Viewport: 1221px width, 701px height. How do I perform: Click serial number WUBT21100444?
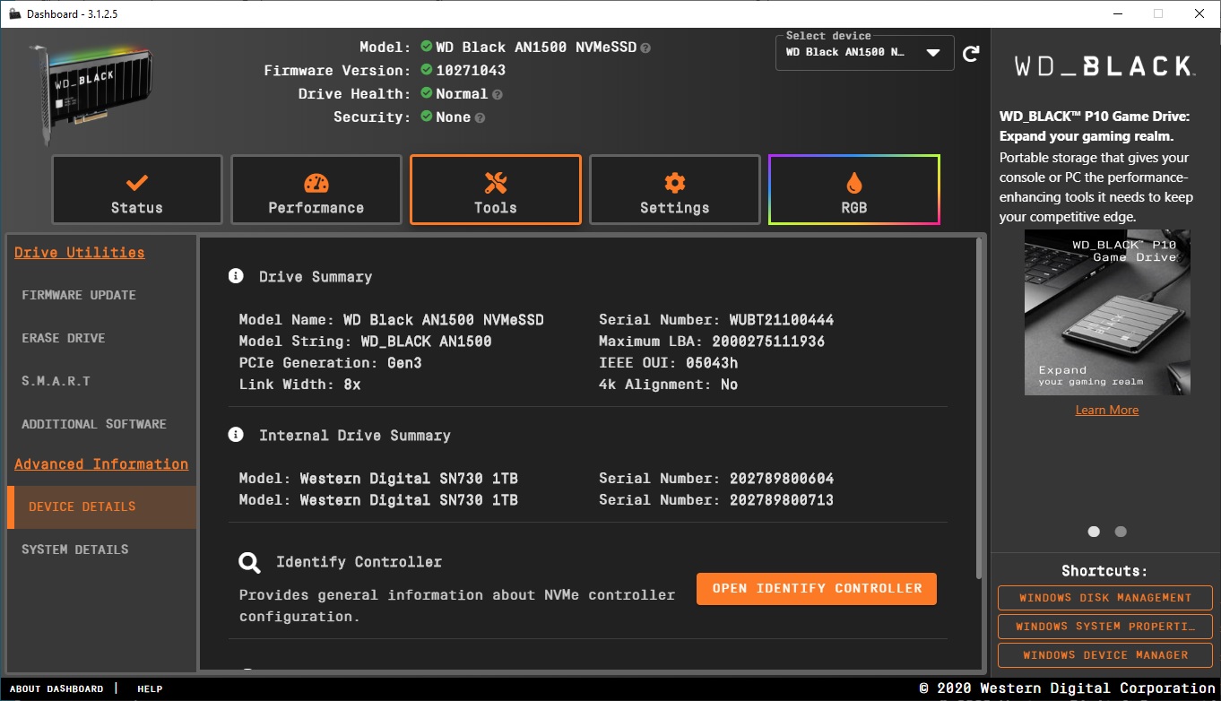pyautogui.click(x=782, y=320)
